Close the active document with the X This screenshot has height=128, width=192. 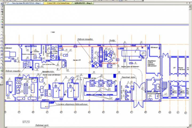tap(190, 3)
